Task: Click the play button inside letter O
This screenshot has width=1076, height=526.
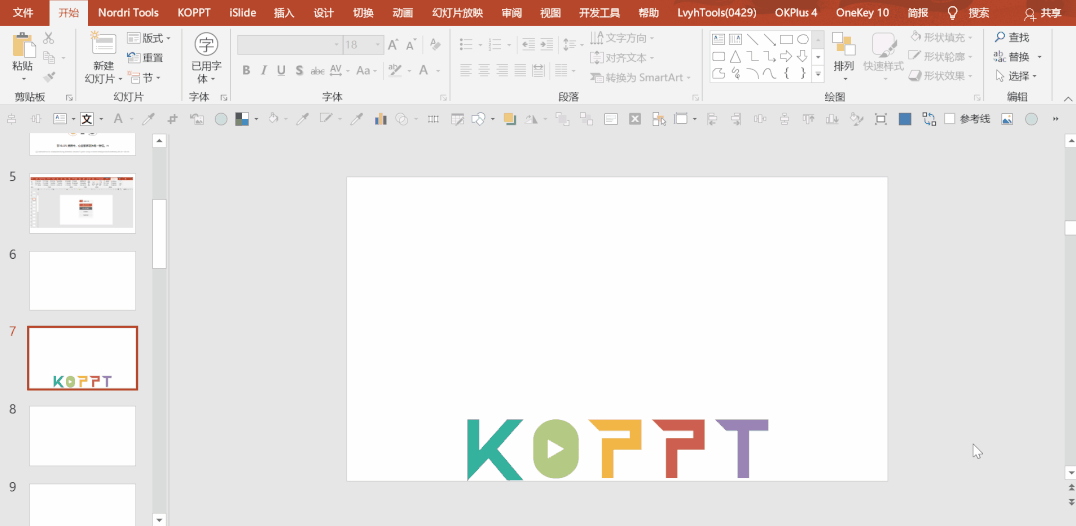Action: (x=556, y=449)
